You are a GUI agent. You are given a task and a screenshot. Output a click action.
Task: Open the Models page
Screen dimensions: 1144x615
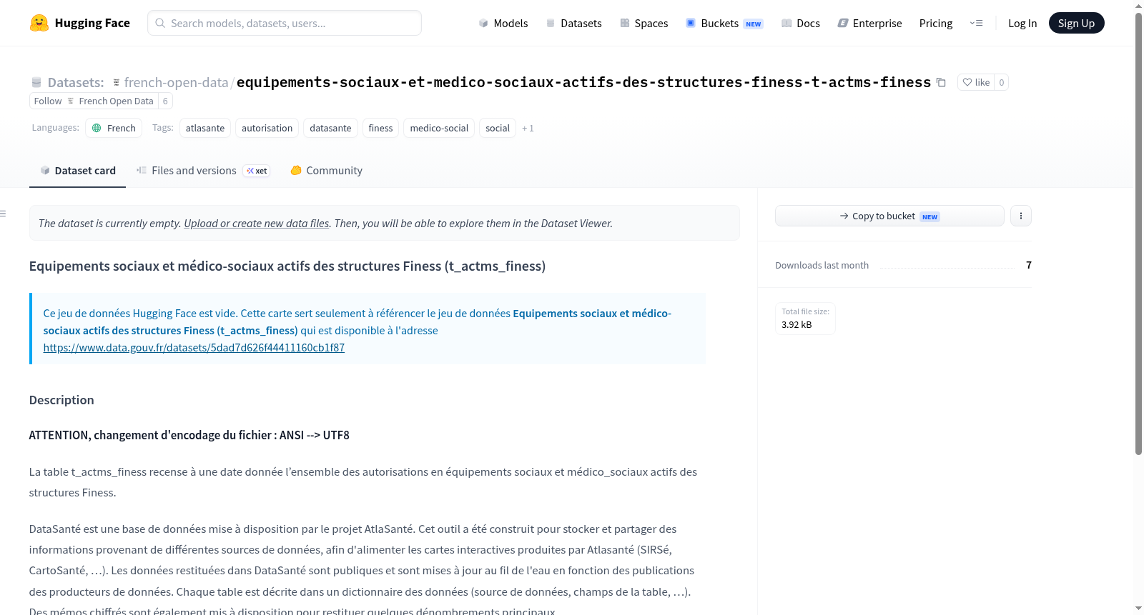[x=503, y=23]
